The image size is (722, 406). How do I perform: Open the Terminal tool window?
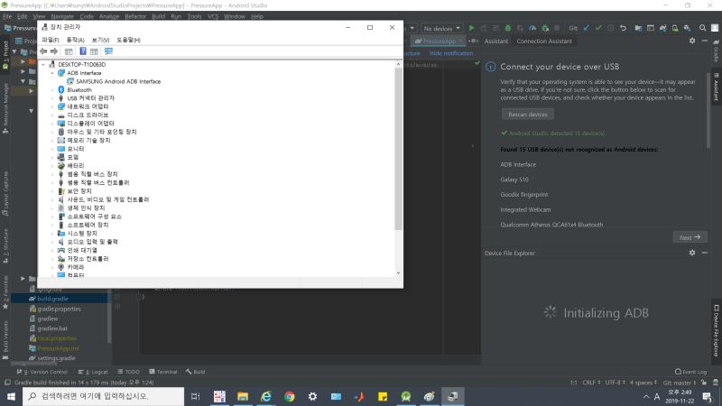click(x=163, y=372)
